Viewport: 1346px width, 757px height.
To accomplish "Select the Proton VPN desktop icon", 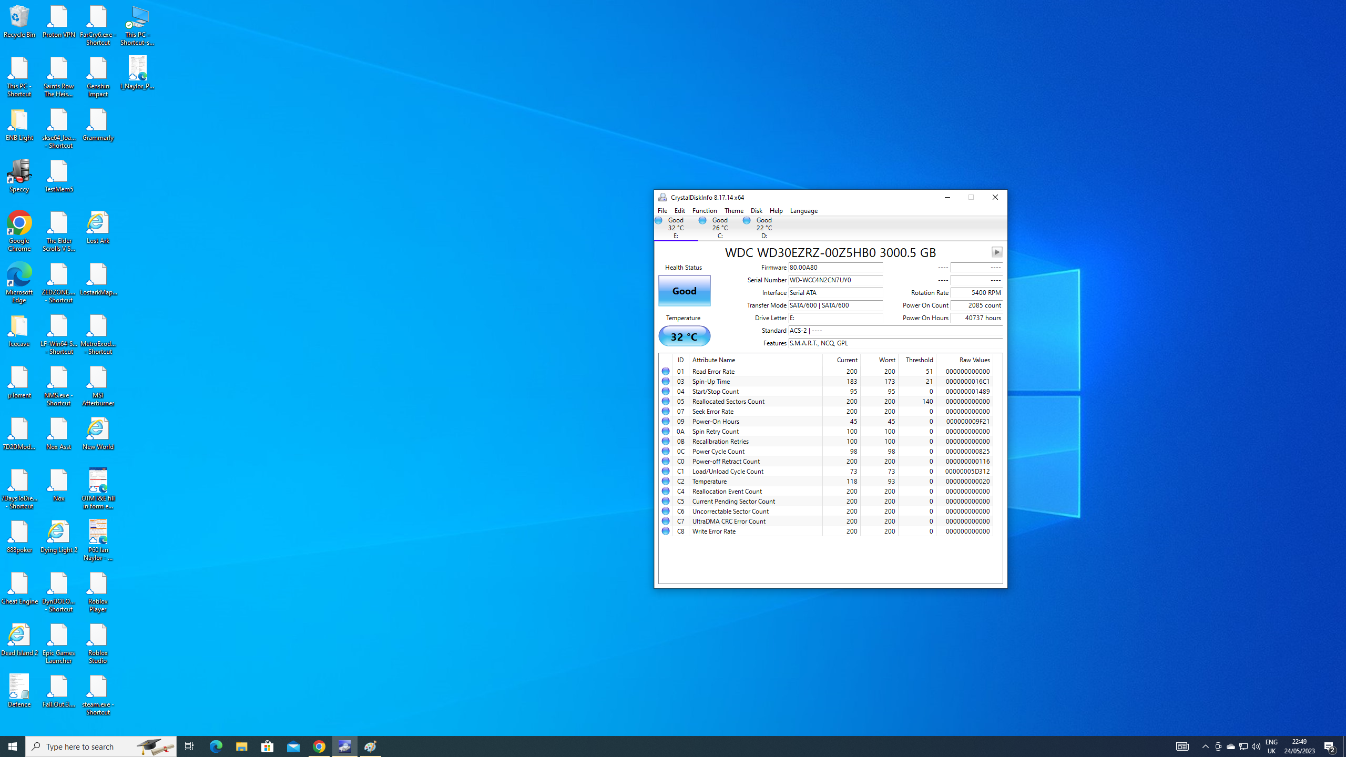I will pos(59,22).
